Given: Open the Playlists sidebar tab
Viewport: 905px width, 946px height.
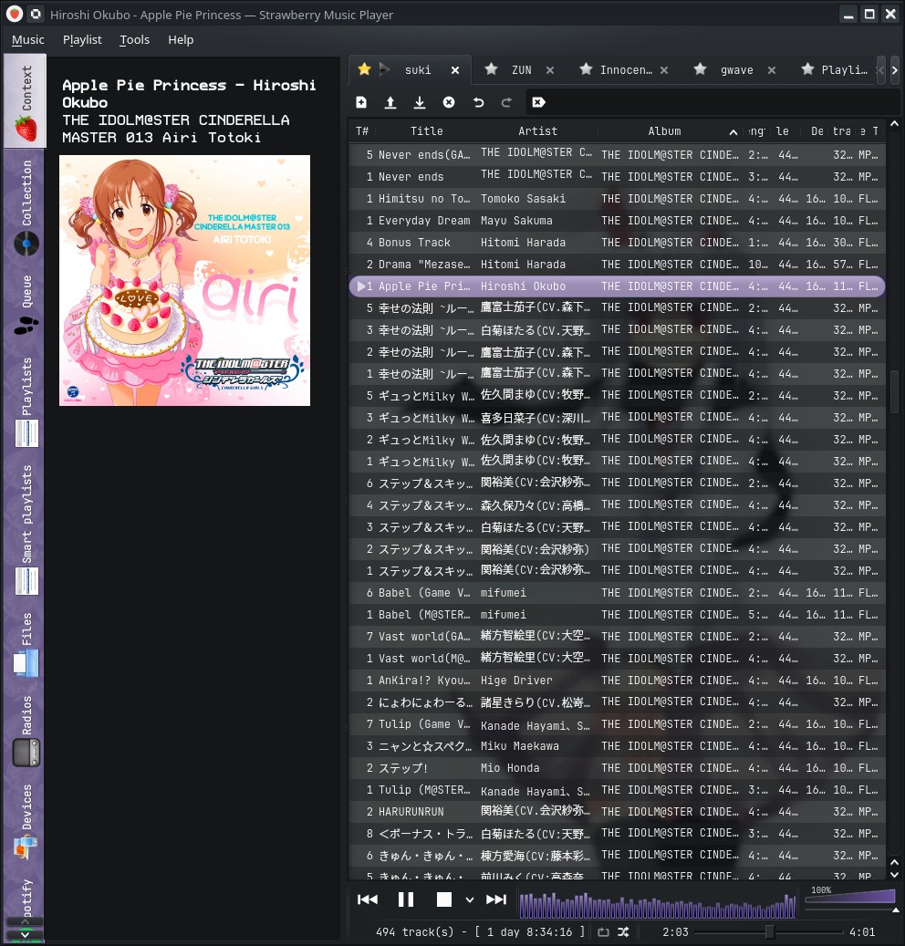Looking at the screenshot, I should pyautogui.click(x=25, y=401).
